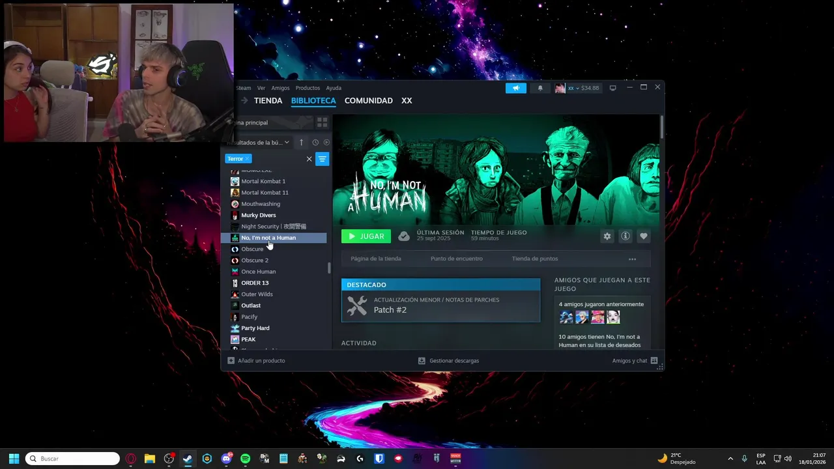Screen dimensions: 834x469
Task: Open the Amigos y chat icon
Action: coord(654,360)
